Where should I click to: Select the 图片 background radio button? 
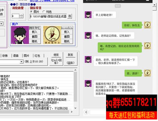tap(31, 12)
